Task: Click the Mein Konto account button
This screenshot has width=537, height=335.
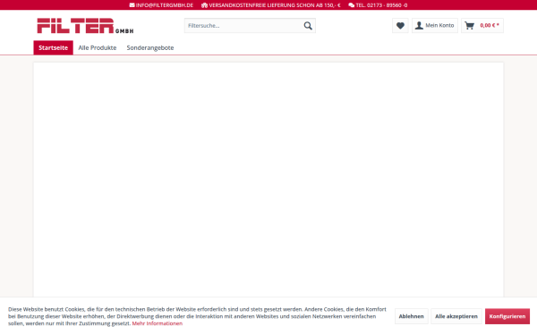Action: tap(435, 26)
